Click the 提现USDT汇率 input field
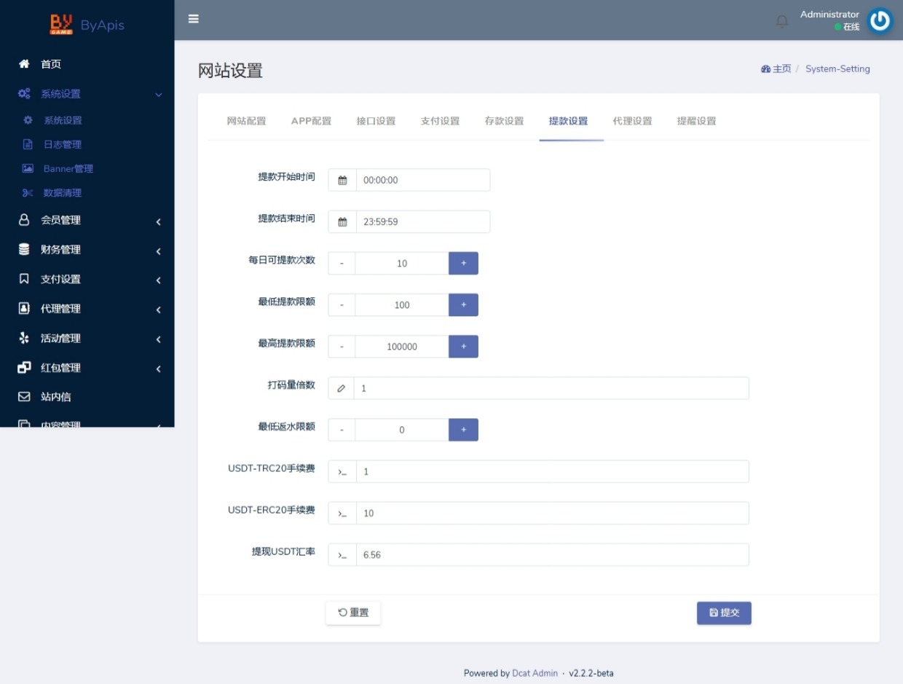Image resolution: width=903 pixels, height=684 pixels. (x=551, y=555)
